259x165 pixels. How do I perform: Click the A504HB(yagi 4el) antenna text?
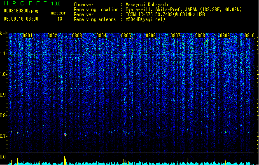(x=145, y=19)
